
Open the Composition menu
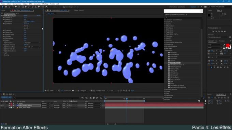[17, 4]
